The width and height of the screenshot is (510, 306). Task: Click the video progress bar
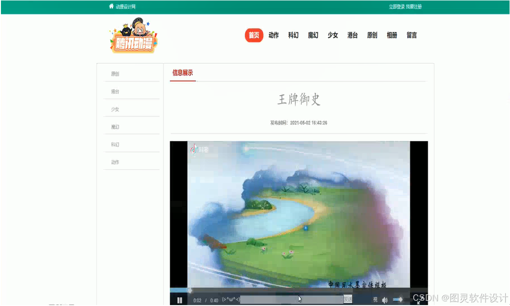coord(299,290)
